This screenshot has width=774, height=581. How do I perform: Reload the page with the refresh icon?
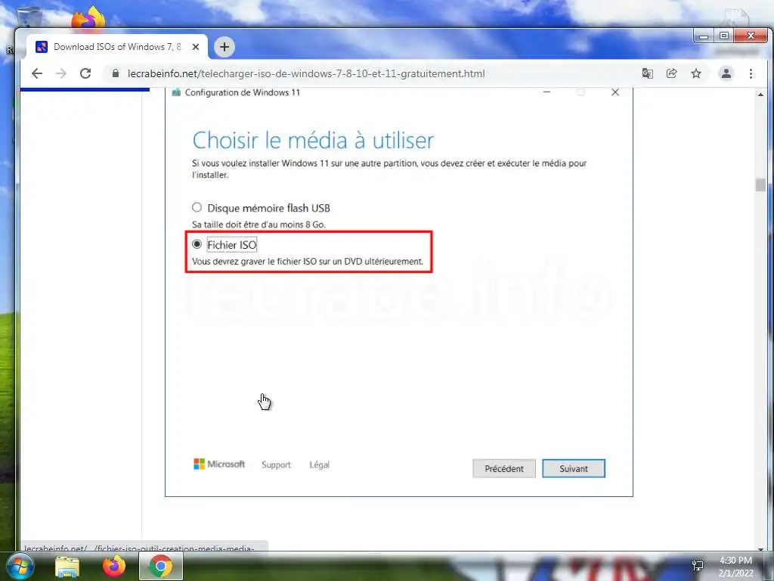pos(85,73)
